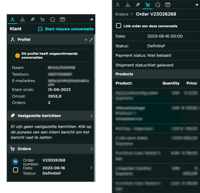Expand the Vastgezette berichten section

coord(91,116)
